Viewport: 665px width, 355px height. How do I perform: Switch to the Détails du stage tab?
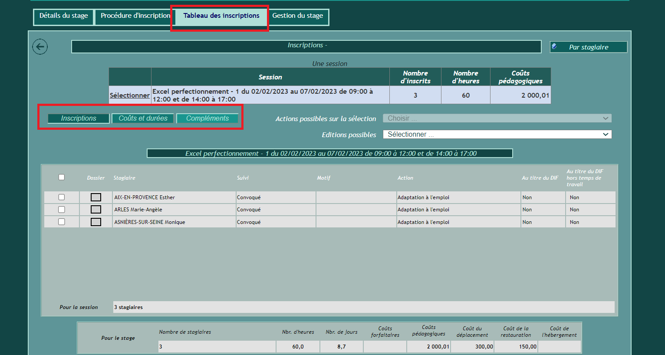tap(64, 16)
